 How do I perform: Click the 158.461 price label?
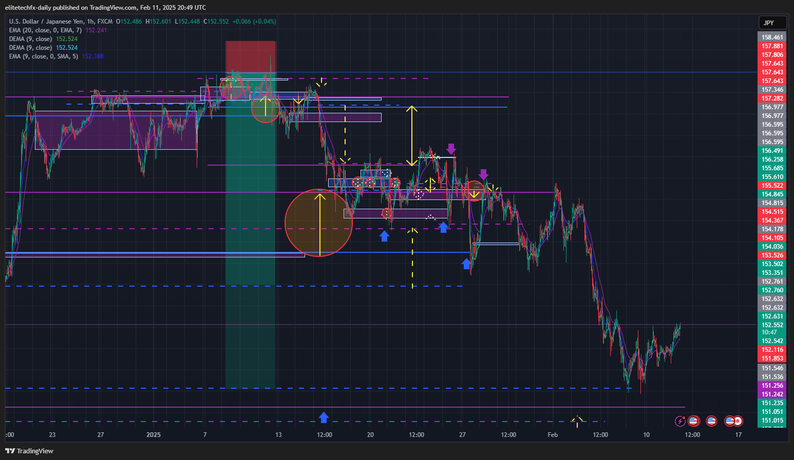772,37
